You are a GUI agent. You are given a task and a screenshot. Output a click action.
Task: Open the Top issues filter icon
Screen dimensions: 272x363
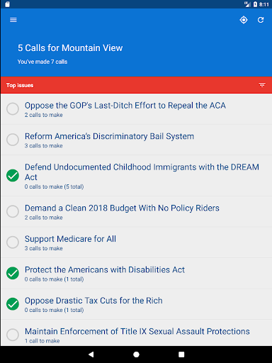pyautogui.click(x=262, y=85)
